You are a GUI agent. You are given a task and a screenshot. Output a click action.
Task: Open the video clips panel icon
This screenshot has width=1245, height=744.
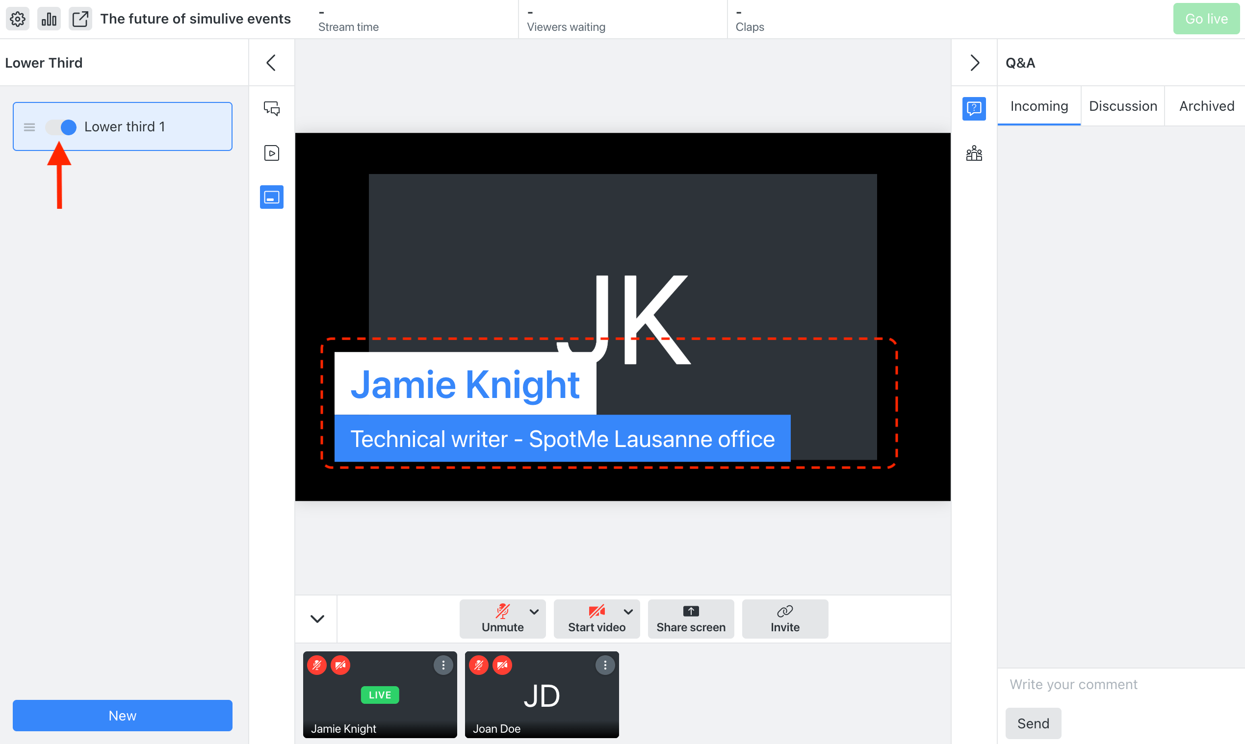coord(271,153)
